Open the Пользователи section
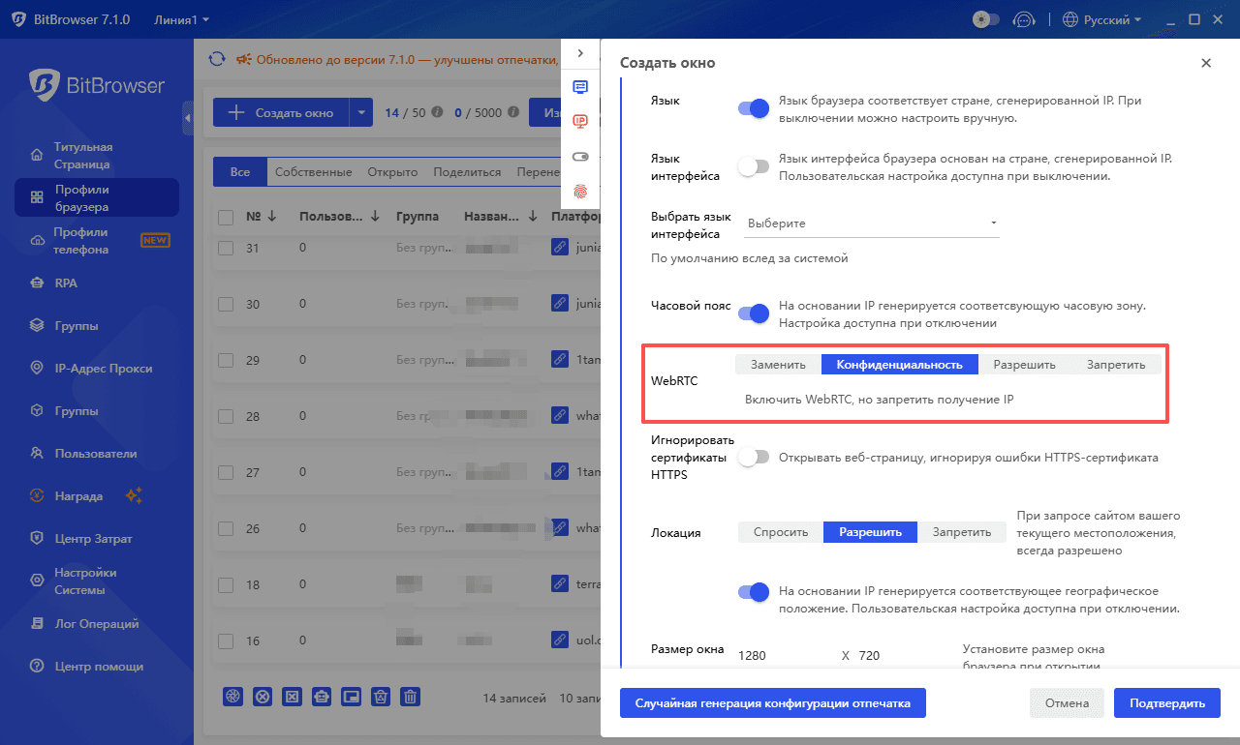Viewport: 1240px width, 745px height. (97, 453)
